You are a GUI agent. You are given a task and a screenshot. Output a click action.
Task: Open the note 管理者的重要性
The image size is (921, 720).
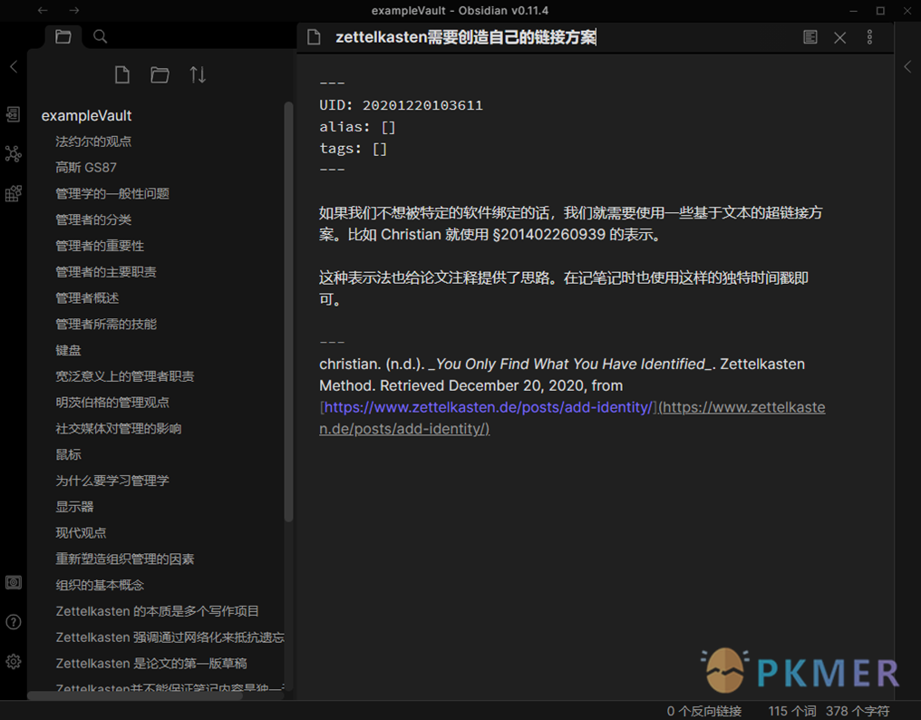click(x=100, y=246)
